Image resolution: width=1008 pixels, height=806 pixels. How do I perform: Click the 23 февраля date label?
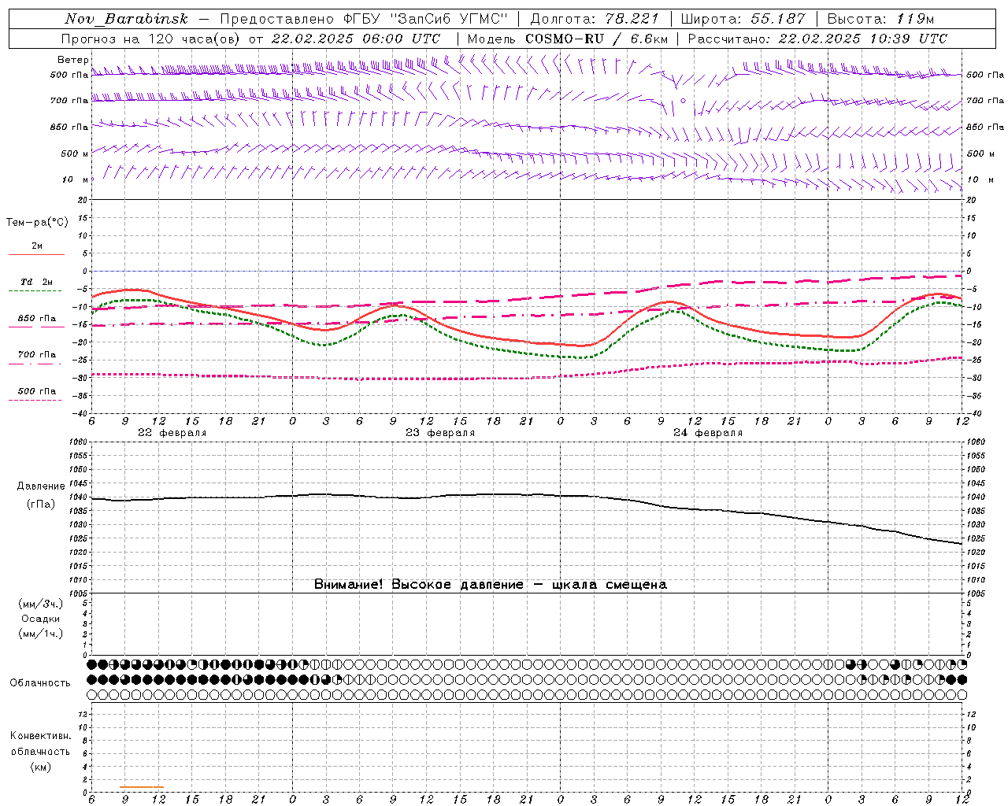pyautogui.click(x=439, y=433)
